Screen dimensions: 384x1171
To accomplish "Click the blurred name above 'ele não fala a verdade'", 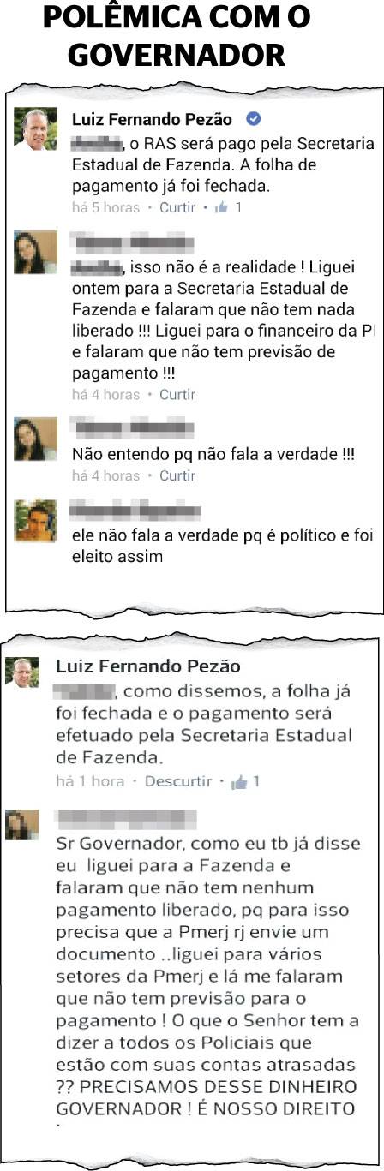I will pyautogui.click(x=135, y=511).
